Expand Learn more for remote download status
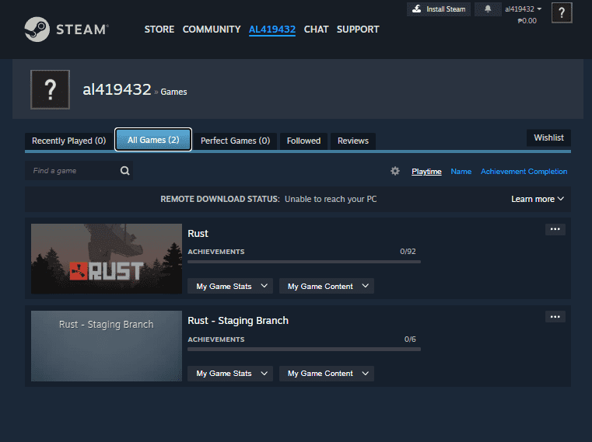 538,199
